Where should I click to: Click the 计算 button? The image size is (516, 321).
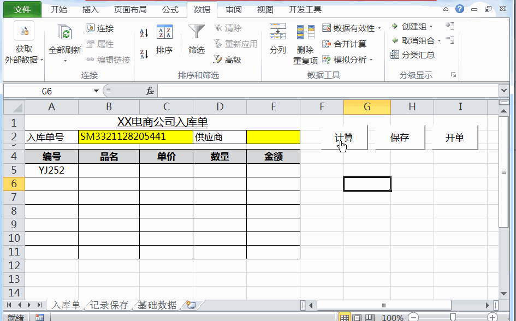click(344, 138)
